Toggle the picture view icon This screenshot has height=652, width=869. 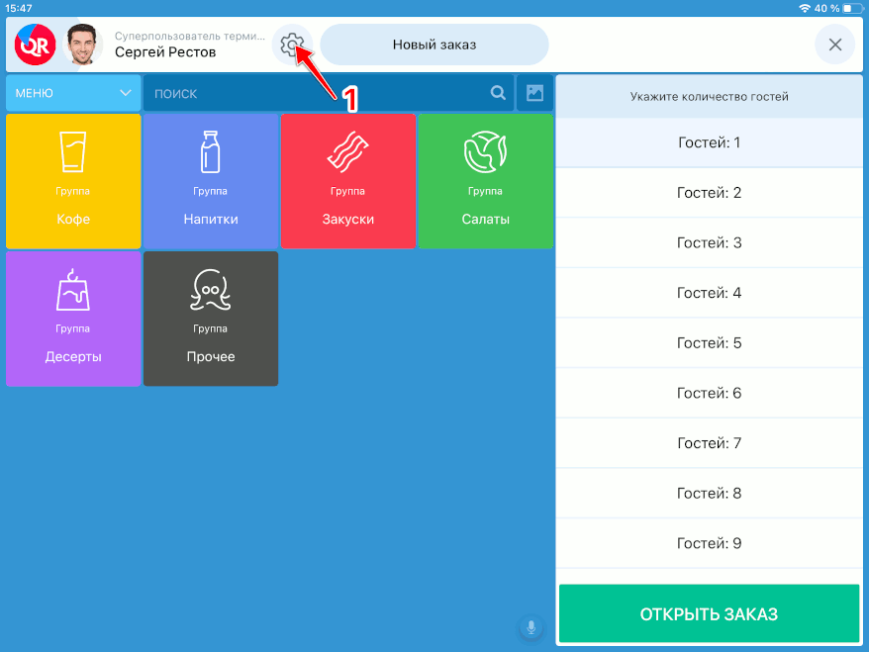[x=534, y=93]
